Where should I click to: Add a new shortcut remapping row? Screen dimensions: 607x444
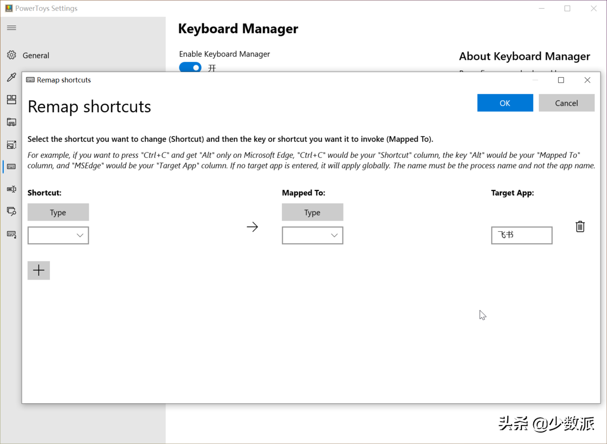coord(38,270)
